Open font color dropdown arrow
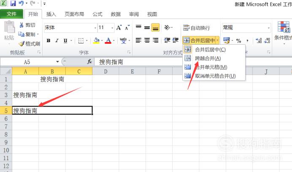292x172 pixels. (x=114, y=40)
